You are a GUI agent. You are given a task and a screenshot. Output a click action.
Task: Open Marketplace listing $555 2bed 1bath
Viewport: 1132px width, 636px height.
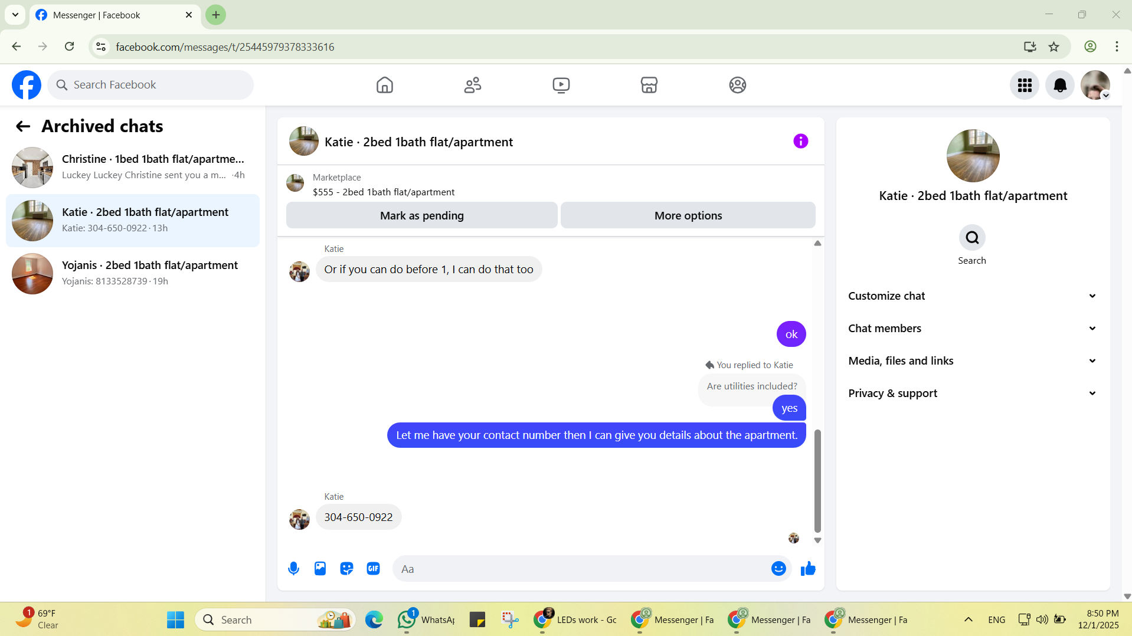pyautogui.click(x=383, y=192)
